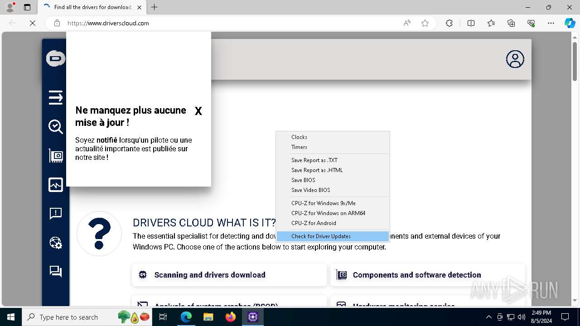Open the Tab actions menu icon
The width and height of the screenshot is (580, 326).
(x=27, y=7)
